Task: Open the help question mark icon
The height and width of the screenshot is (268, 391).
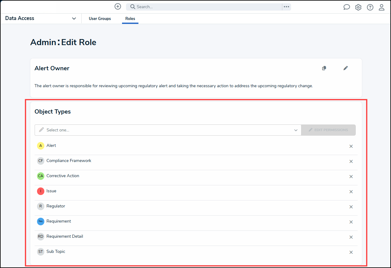Action: [370, 7]
